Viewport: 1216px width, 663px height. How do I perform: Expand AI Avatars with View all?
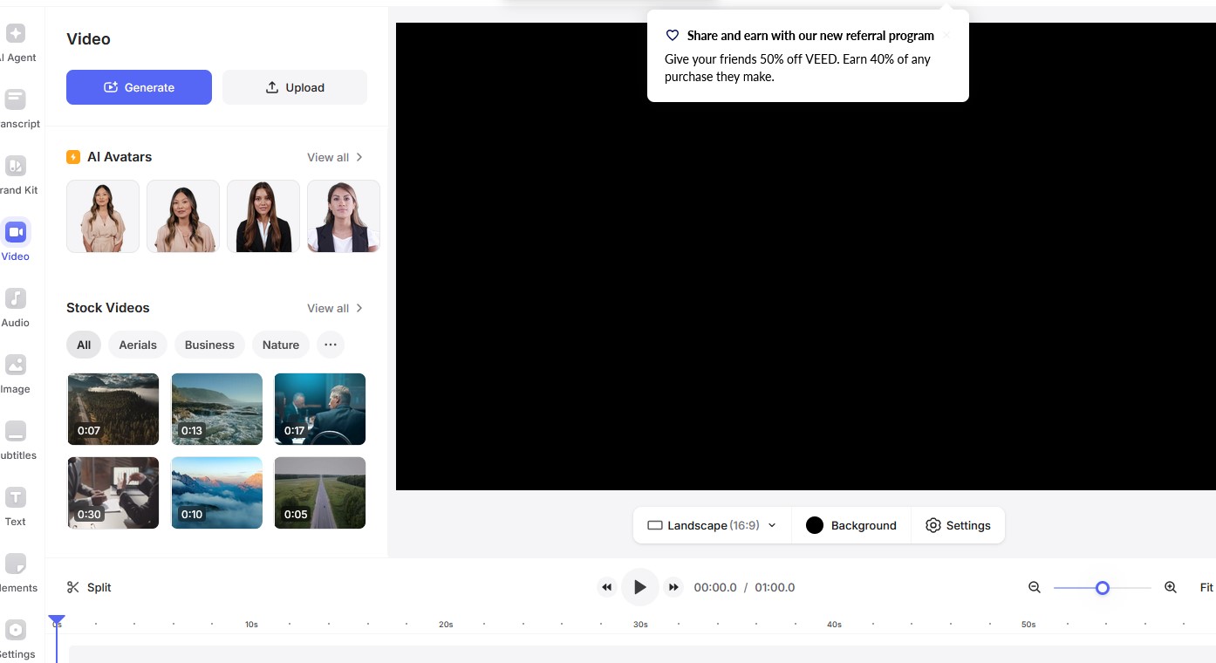tap(335, 157)
